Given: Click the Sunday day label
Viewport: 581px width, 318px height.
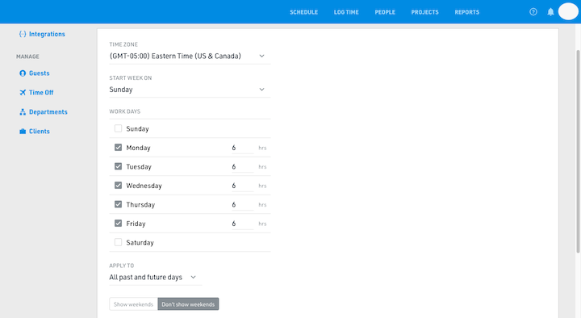Looking at the screenshot, I should click(137, 128).
